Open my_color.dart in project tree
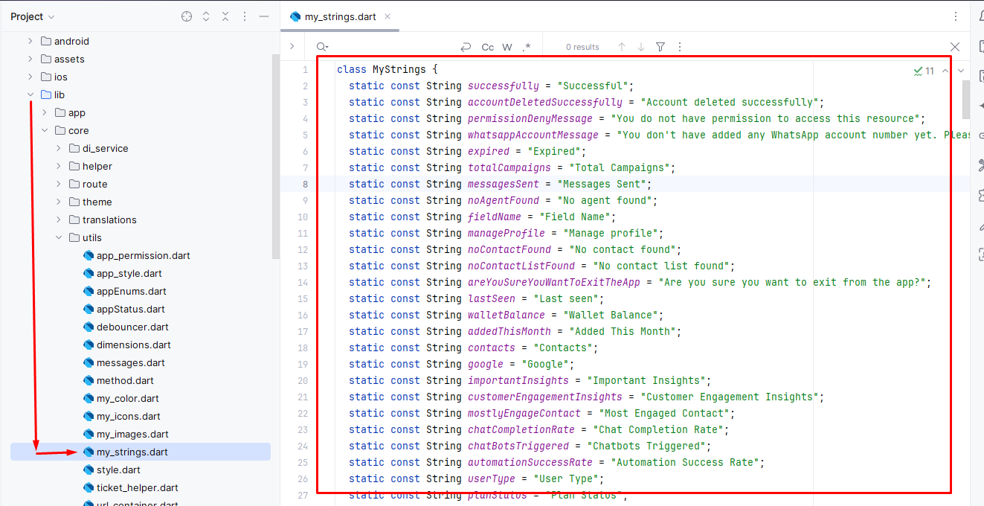This screenshot has height=506, width=984. [x=127, y=399]
